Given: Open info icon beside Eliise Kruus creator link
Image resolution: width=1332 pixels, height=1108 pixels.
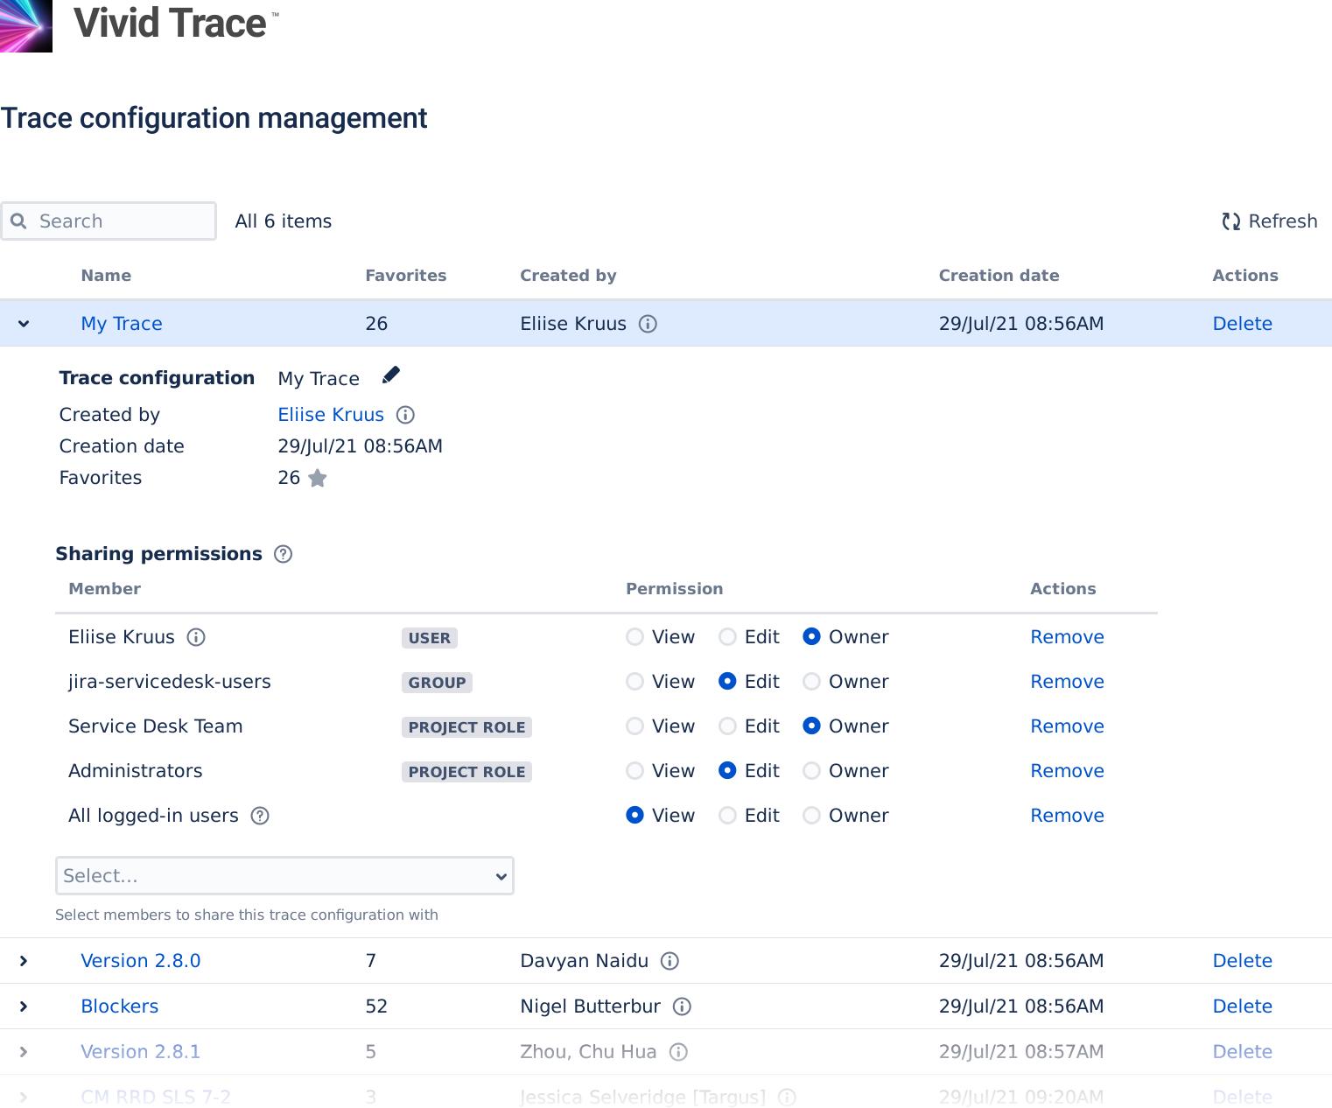Looking at the screenshot, I should point(405,415).
